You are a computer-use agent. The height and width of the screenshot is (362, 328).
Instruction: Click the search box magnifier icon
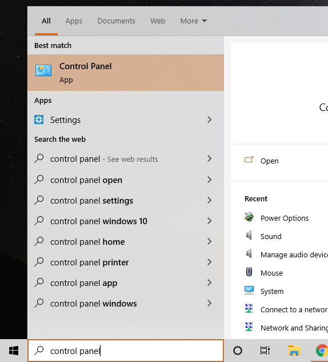pos(39,351)
